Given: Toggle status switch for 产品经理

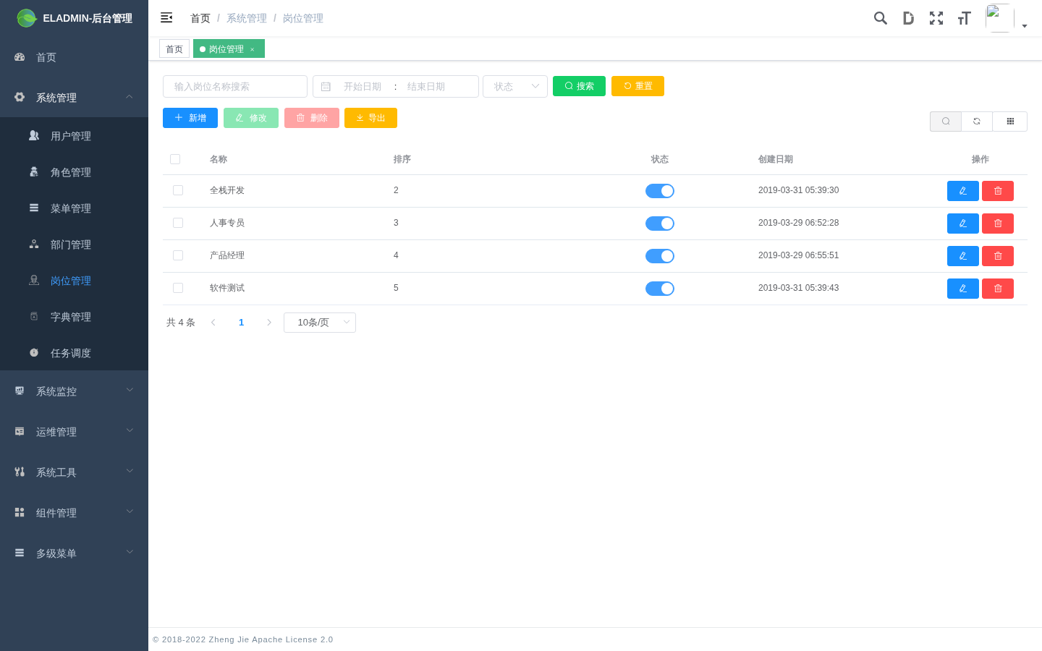Looking at the screenshot, I should (x=660, y=256).
